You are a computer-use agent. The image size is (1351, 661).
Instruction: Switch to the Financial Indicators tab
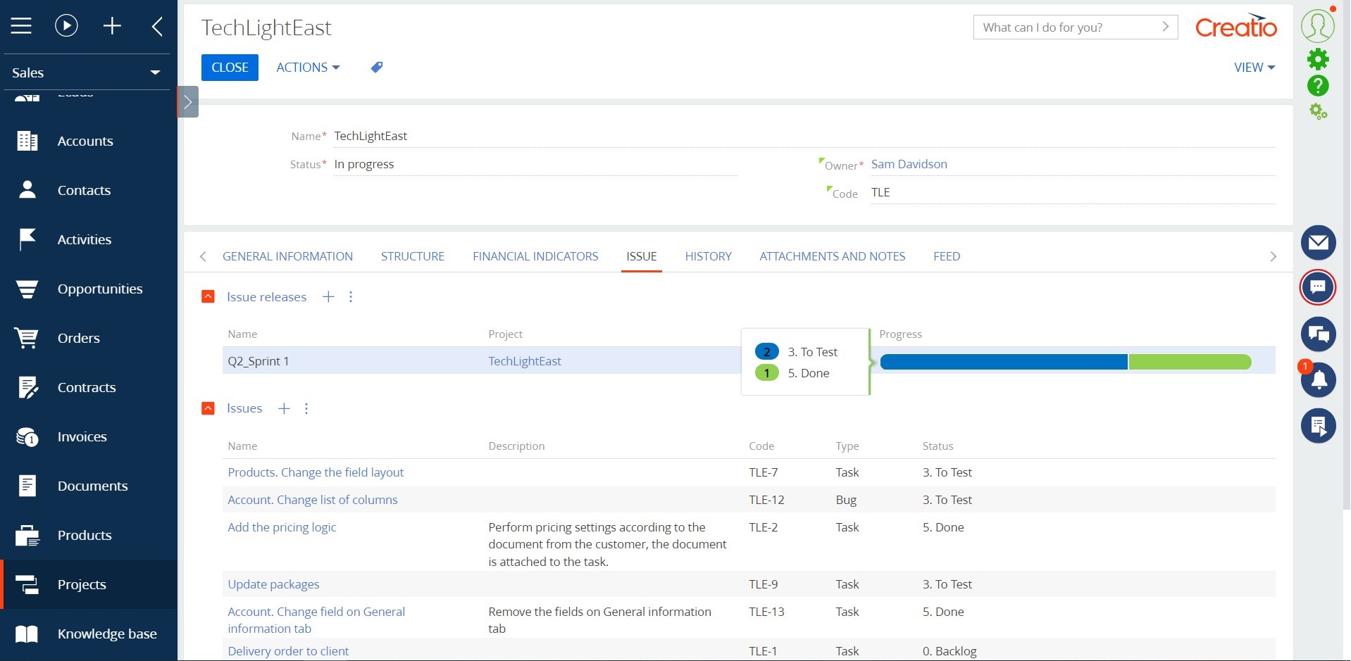click(x=535, y=256)
